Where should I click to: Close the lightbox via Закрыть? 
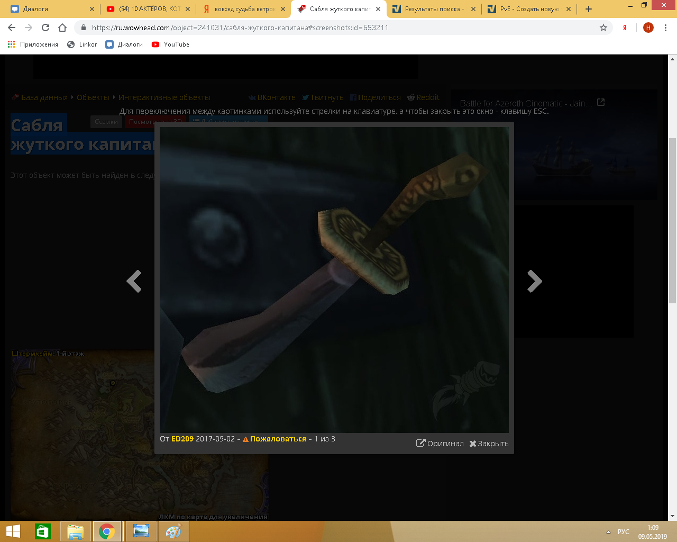point(489,444)
